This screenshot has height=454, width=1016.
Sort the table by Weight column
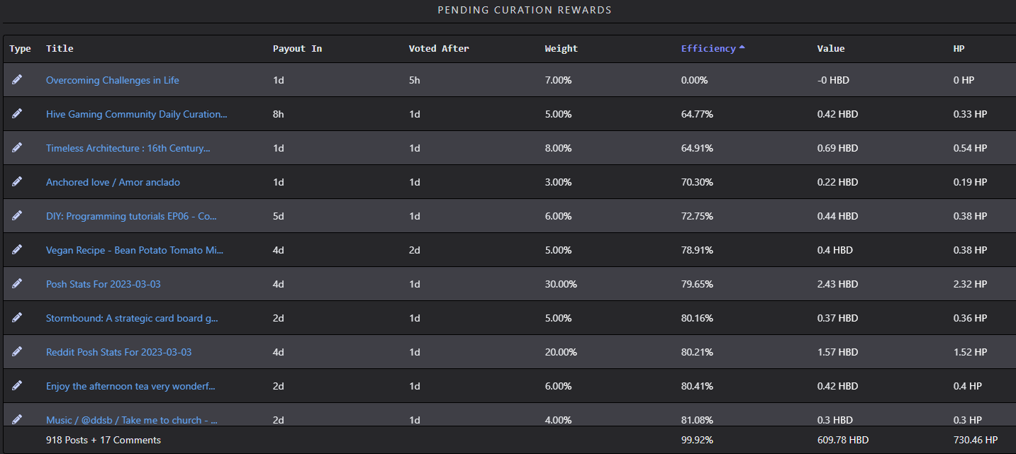[x=561, y=49]
